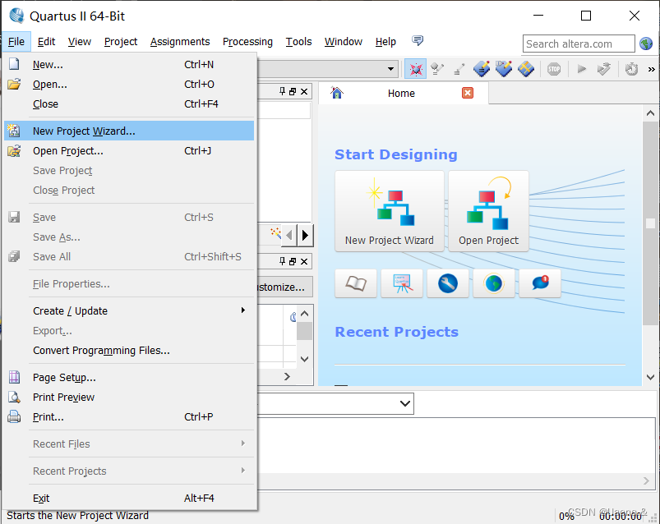This screenshot has width=660, height=524.
Task: Click the Print Preview magnifier icon
Action: [x=14, y=397]
